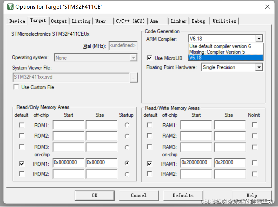Click the RAM2 Size field
278x207 pixels.
click(x=230, y=136)
